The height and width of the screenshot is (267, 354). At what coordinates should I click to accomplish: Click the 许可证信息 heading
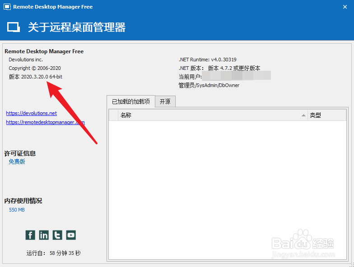[20, 153]
